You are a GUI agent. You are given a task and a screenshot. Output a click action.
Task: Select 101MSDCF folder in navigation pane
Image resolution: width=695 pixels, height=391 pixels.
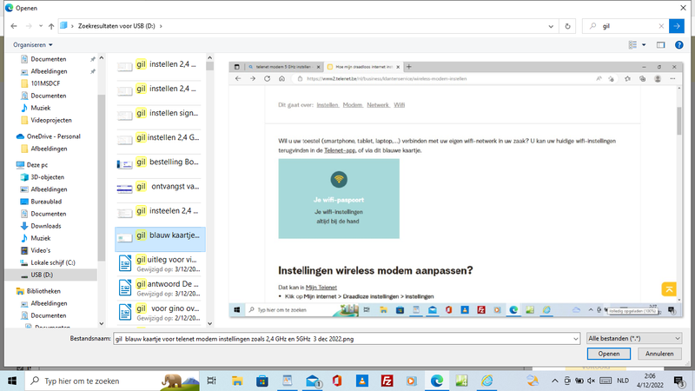pyautogui.click(x=45, y=83)
